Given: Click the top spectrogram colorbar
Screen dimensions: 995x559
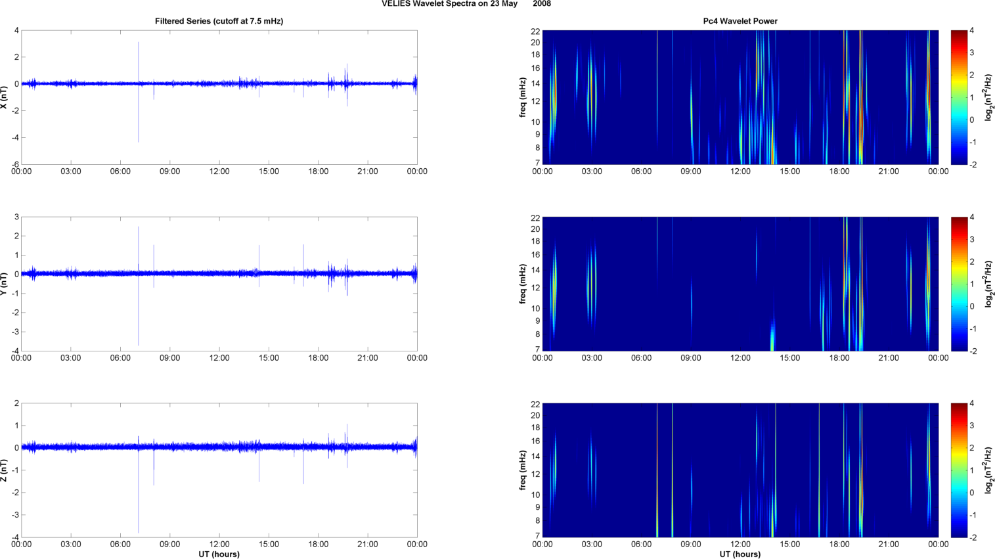Looking at the screenshot, I should click(959, 97).
